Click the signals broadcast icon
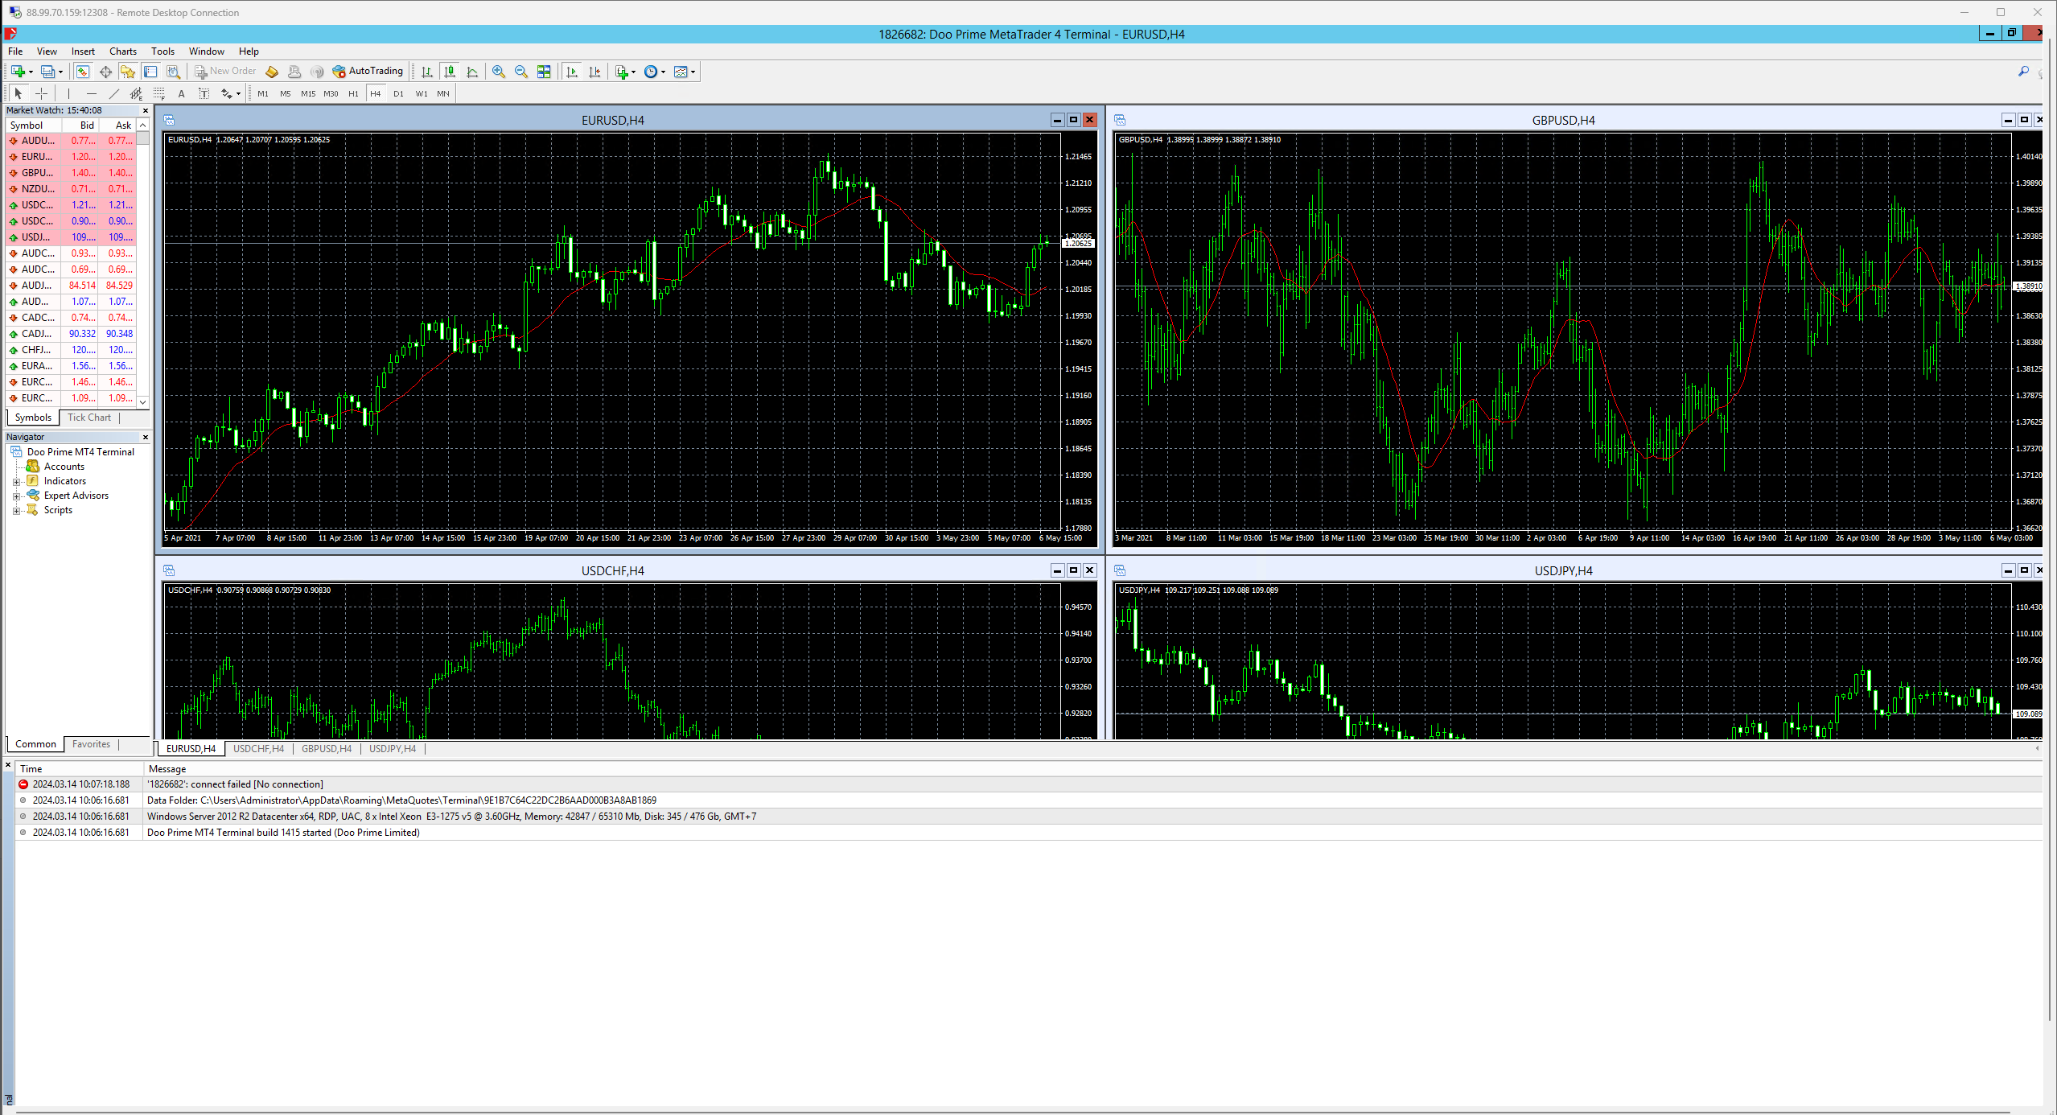The height and width of the screenshot is (1115, 2057). point(317,72)
